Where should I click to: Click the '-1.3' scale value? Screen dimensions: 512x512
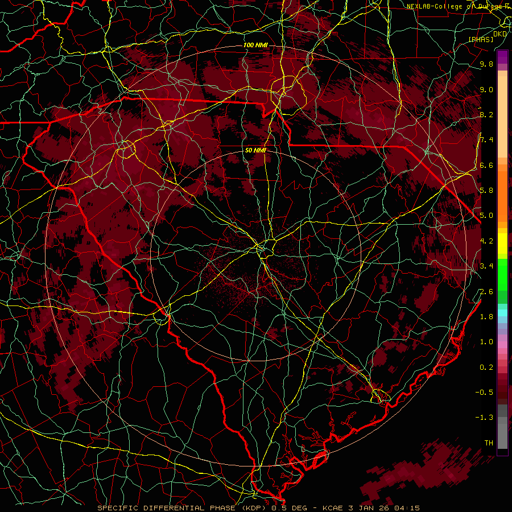pos(484,418)
